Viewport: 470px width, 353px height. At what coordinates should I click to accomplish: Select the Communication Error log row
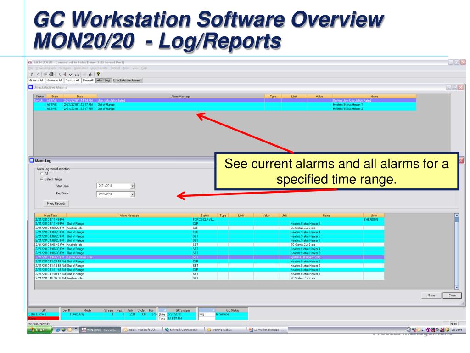tap(209, 257)
